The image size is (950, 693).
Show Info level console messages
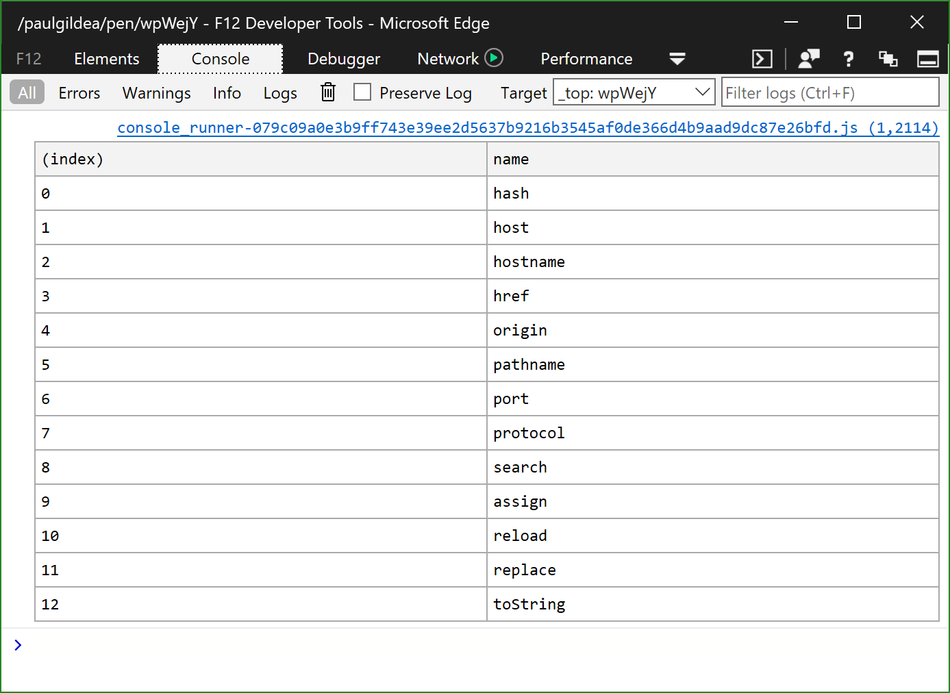coord(227,92)
